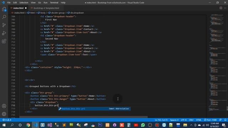The image size is (228, 128).
Task: Open the Edit menu
Action: coord(15,2)
